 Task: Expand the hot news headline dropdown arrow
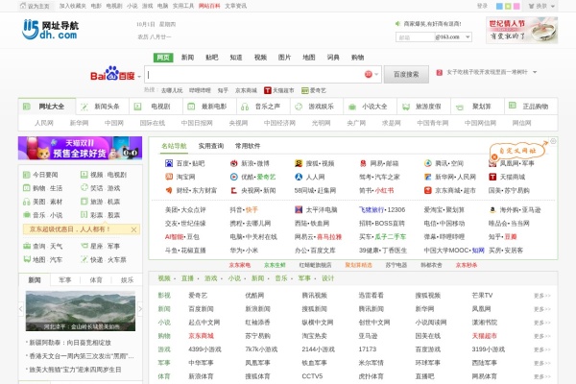pyautogui.click(x=535, y=72)
